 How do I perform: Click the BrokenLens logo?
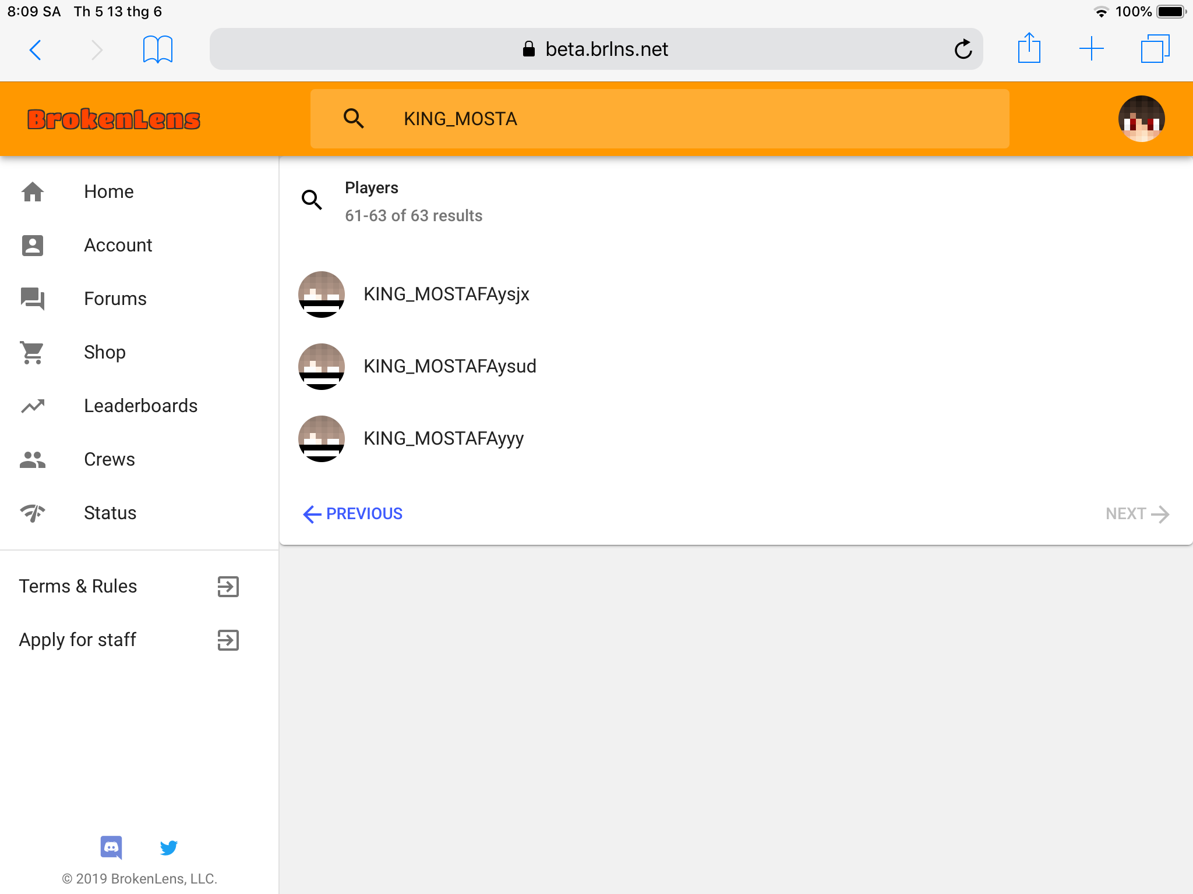(114, 119)
